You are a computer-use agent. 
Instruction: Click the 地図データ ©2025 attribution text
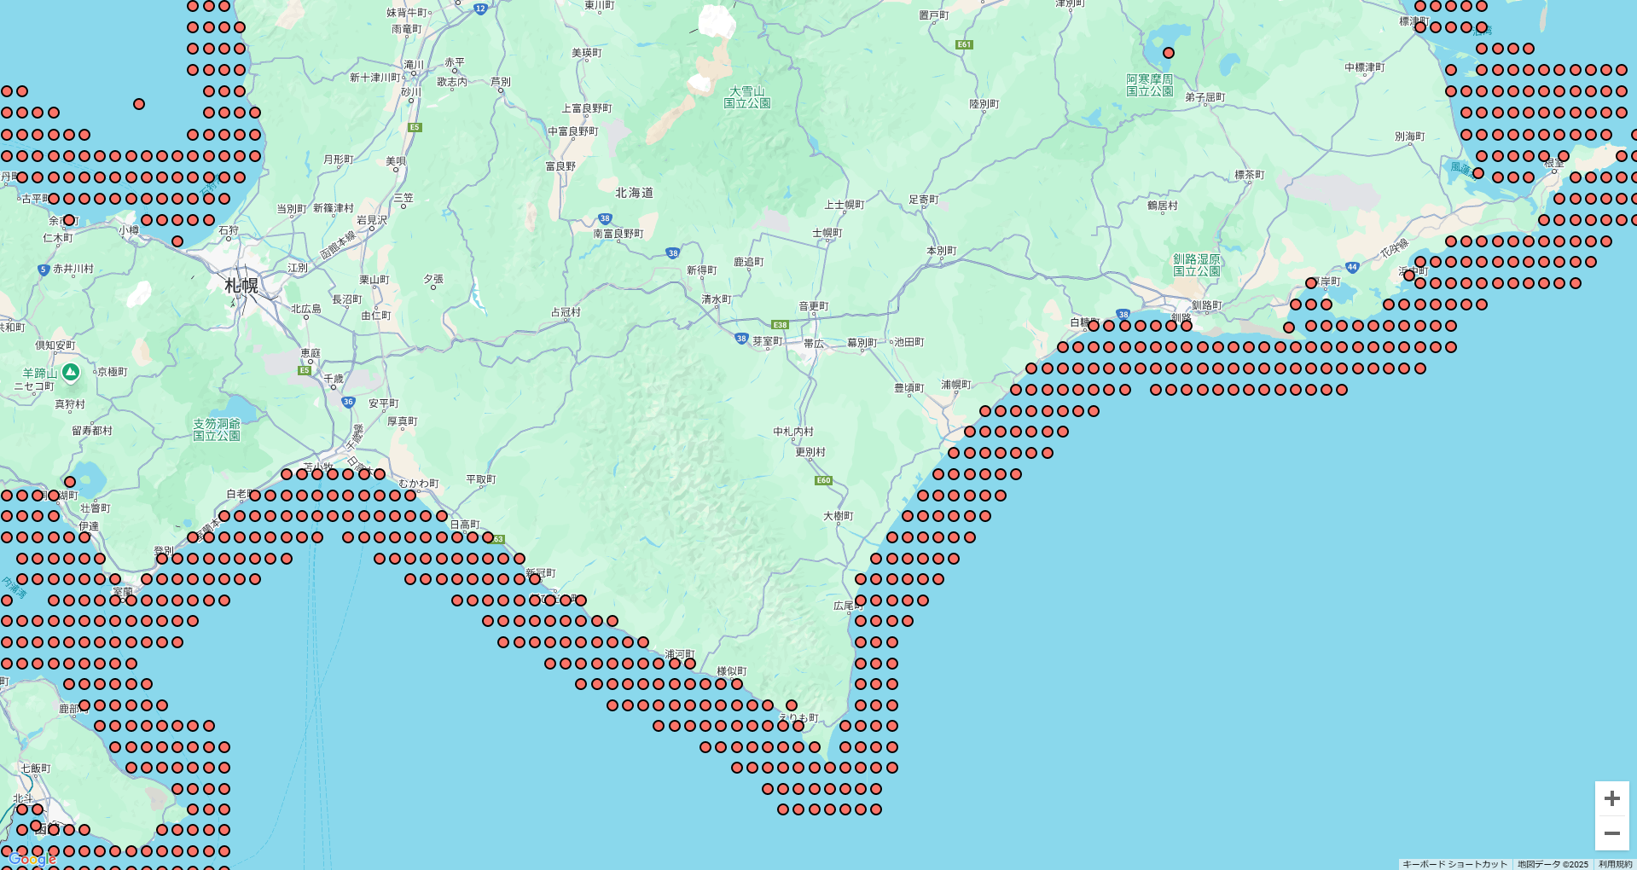1553,864
